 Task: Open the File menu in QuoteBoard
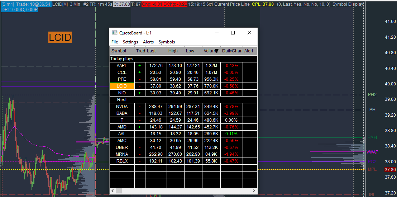tap(114, 42)
